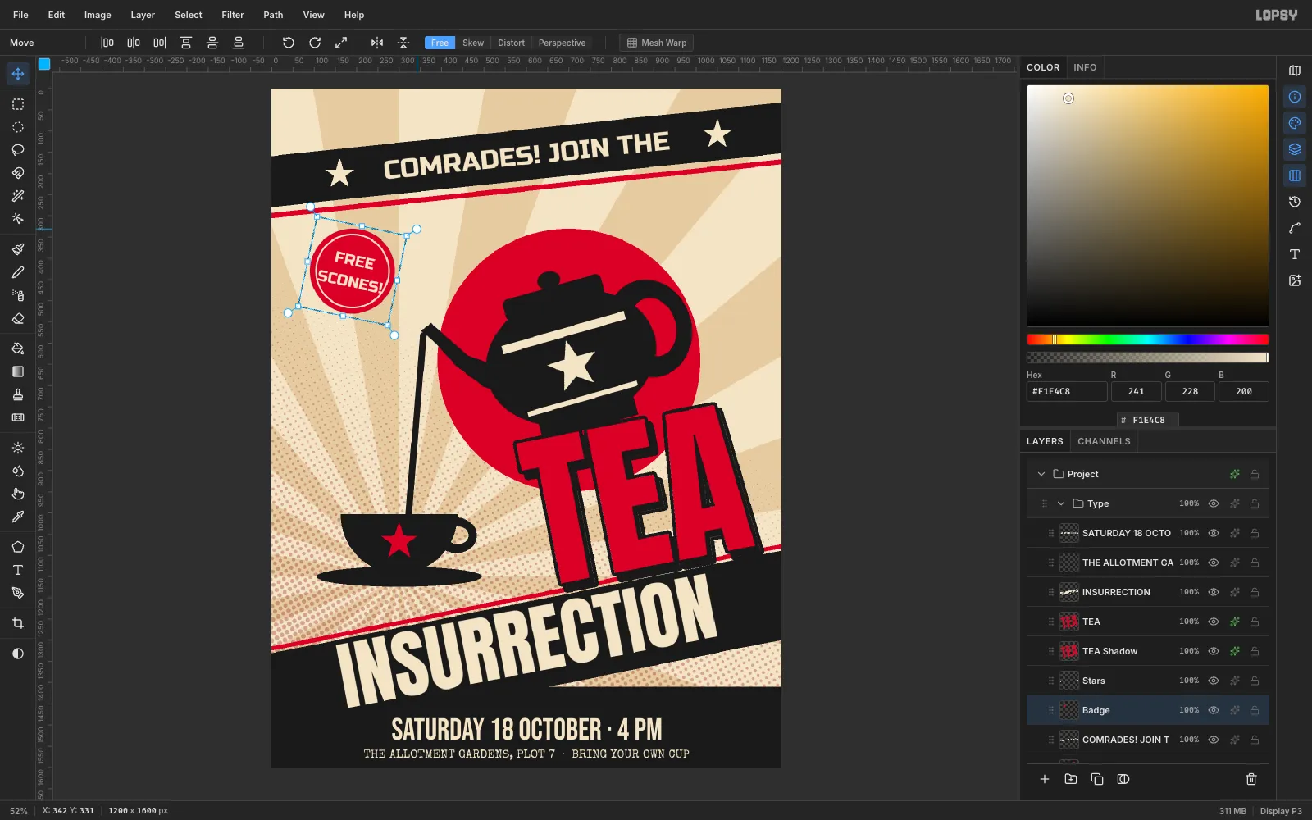Create a new layer group folder
Image resolution: width=1312 pixels, height=820 pixels.
pyautogui.click(x=1071, y=779)
